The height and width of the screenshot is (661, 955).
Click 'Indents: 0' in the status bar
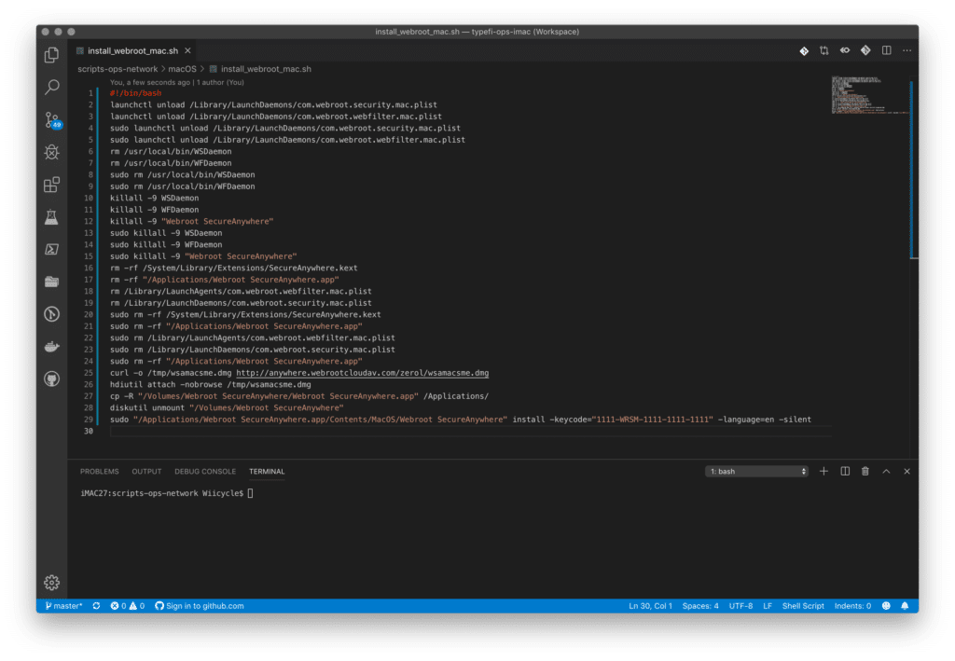click(852, 606)
